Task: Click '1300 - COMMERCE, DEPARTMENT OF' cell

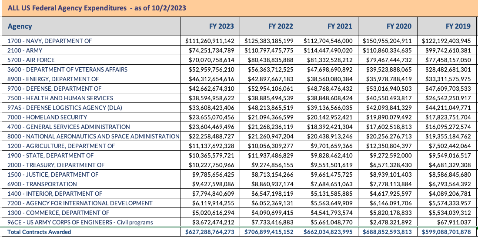Action: tap(91, 213)
